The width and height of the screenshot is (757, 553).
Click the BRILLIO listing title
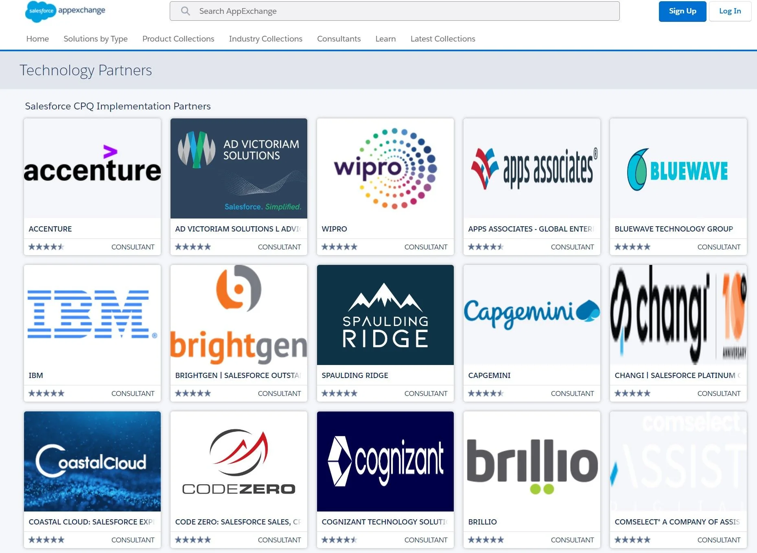tap(482, 522)
